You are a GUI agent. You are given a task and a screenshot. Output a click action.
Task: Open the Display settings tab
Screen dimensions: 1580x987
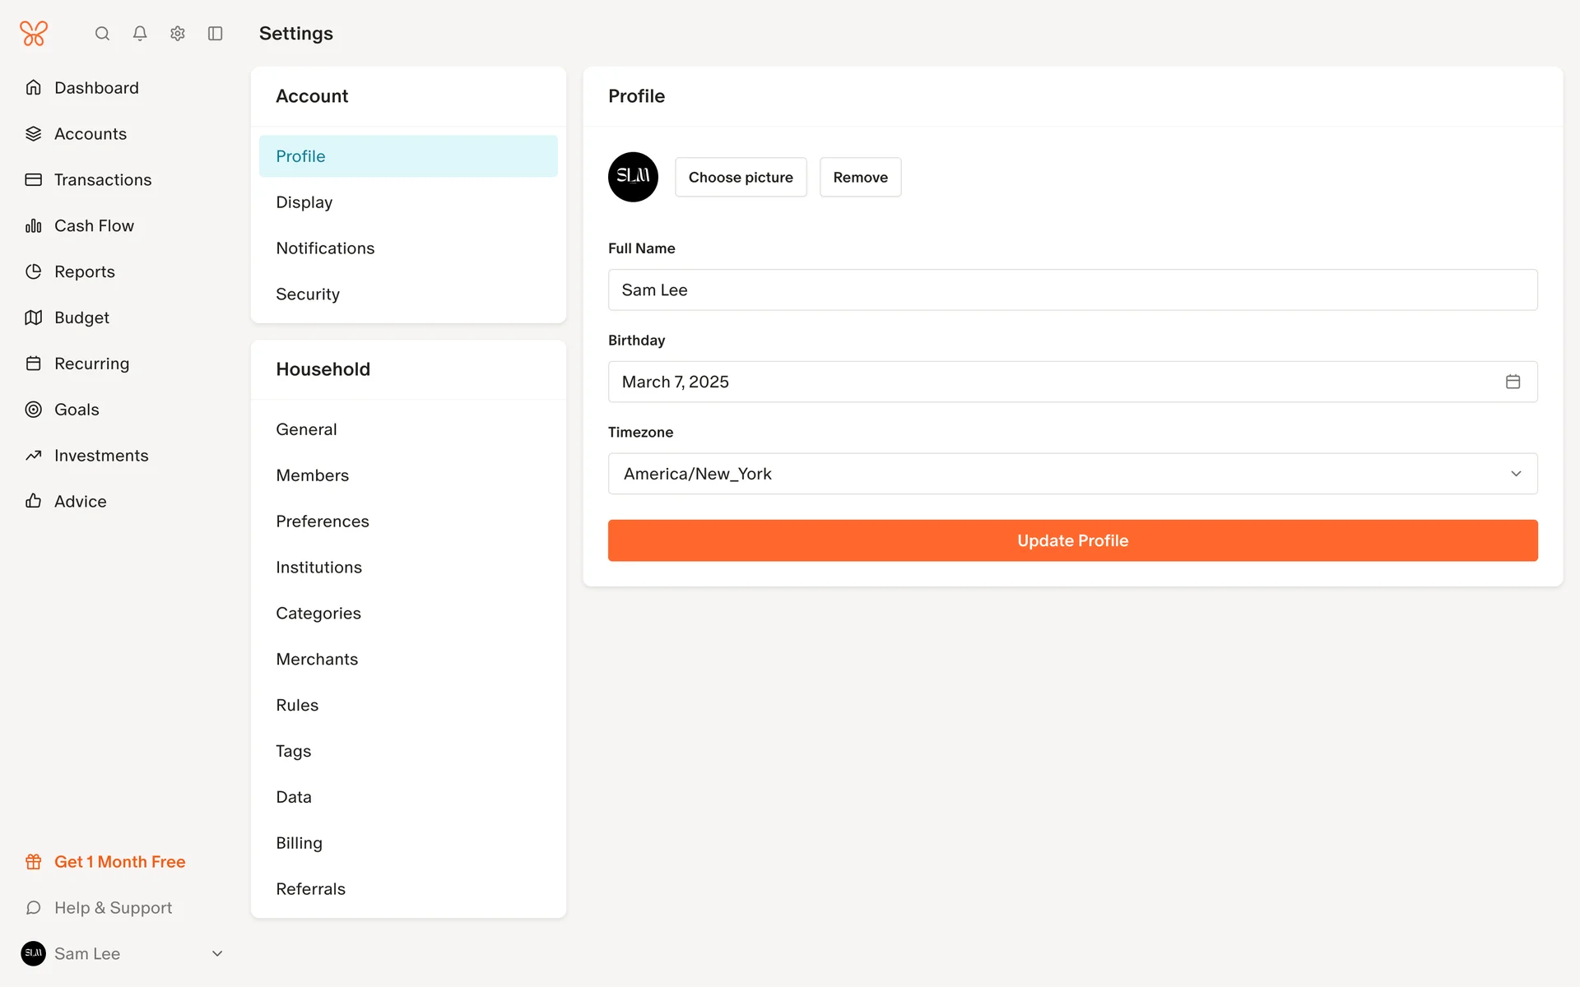point(304,202)
